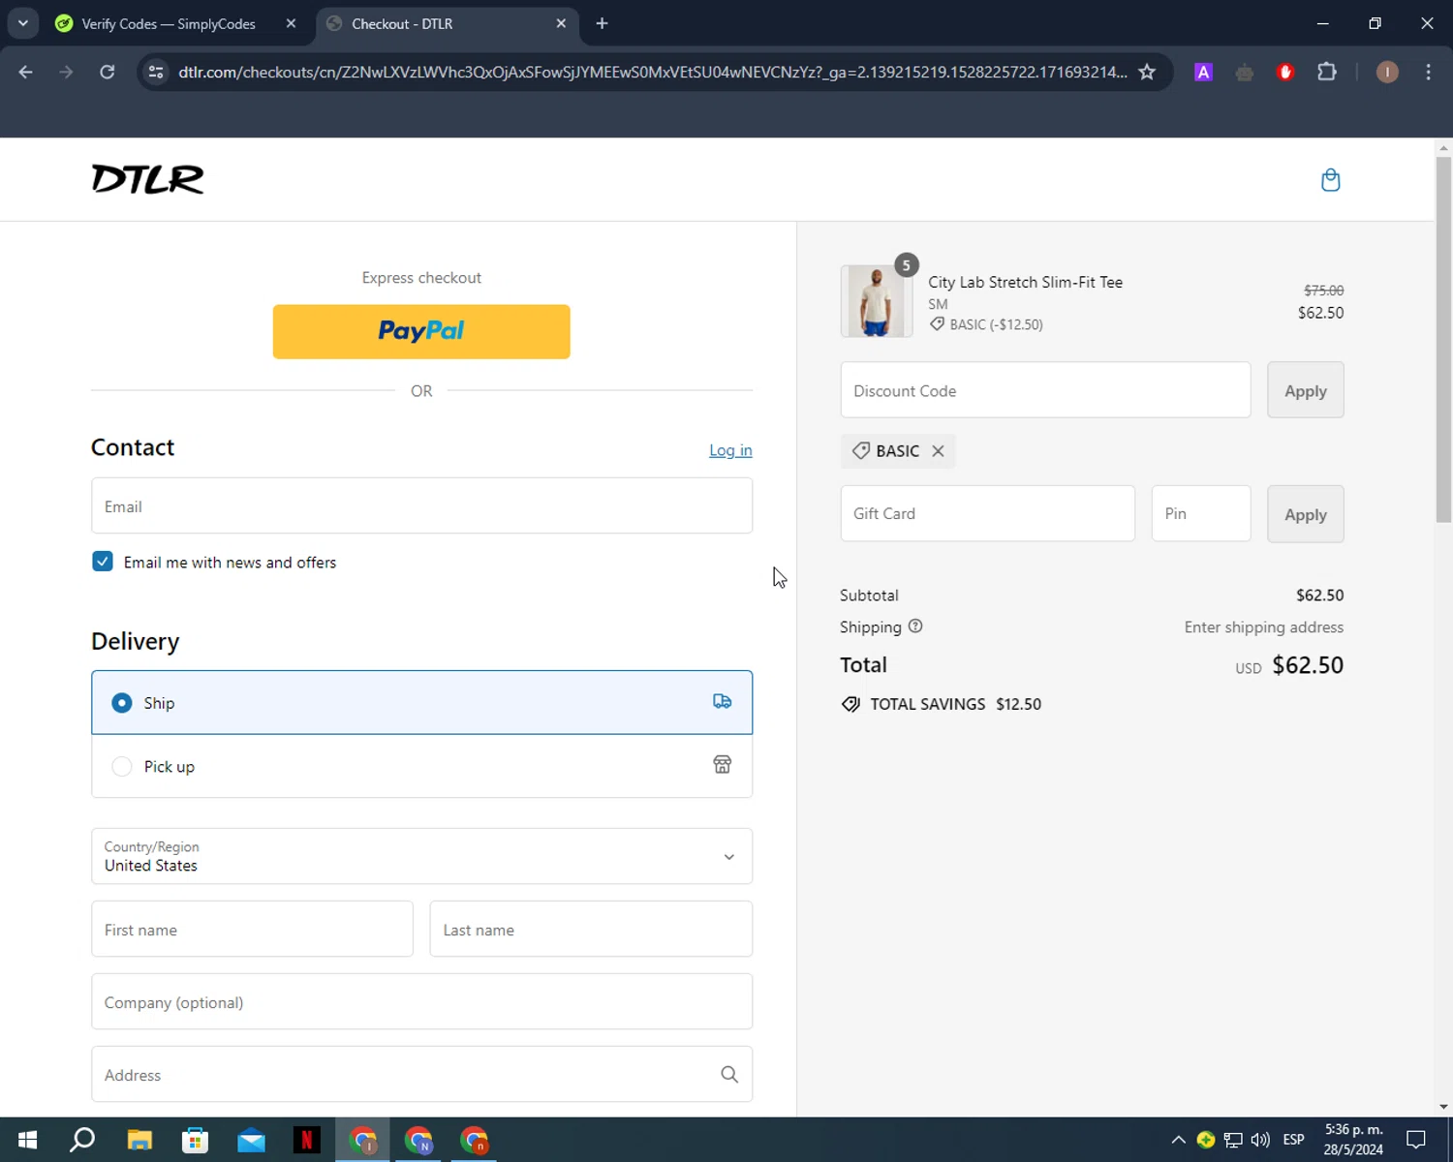Open Microsoft Store from taskbar

point(196,1140)
